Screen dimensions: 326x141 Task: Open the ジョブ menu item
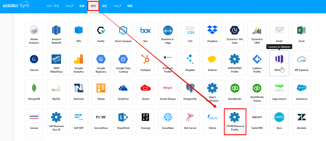pos(69,6)
